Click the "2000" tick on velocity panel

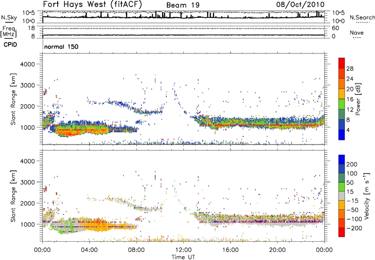[x=27, y=203]
